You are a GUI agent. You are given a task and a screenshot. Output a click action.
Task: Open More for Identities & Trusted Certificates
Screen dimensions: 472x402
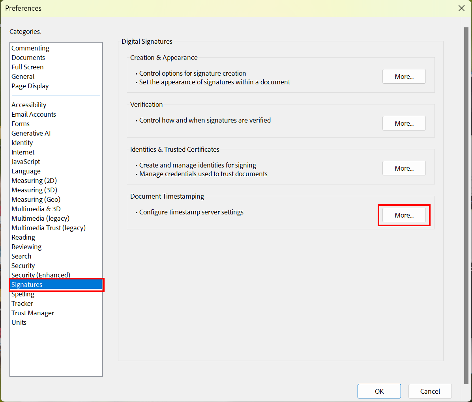tap(404, 168)
